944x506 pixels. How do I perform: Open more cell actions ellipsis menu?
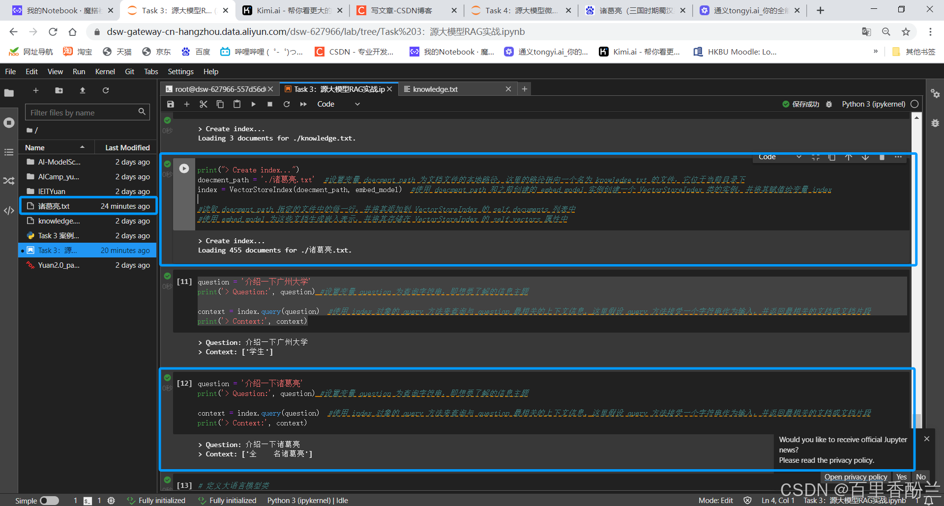[898, 157]
